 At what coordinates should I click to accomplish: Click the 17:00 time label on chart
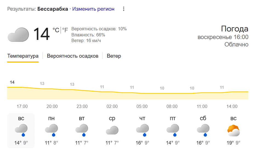[x=22, y=106]
